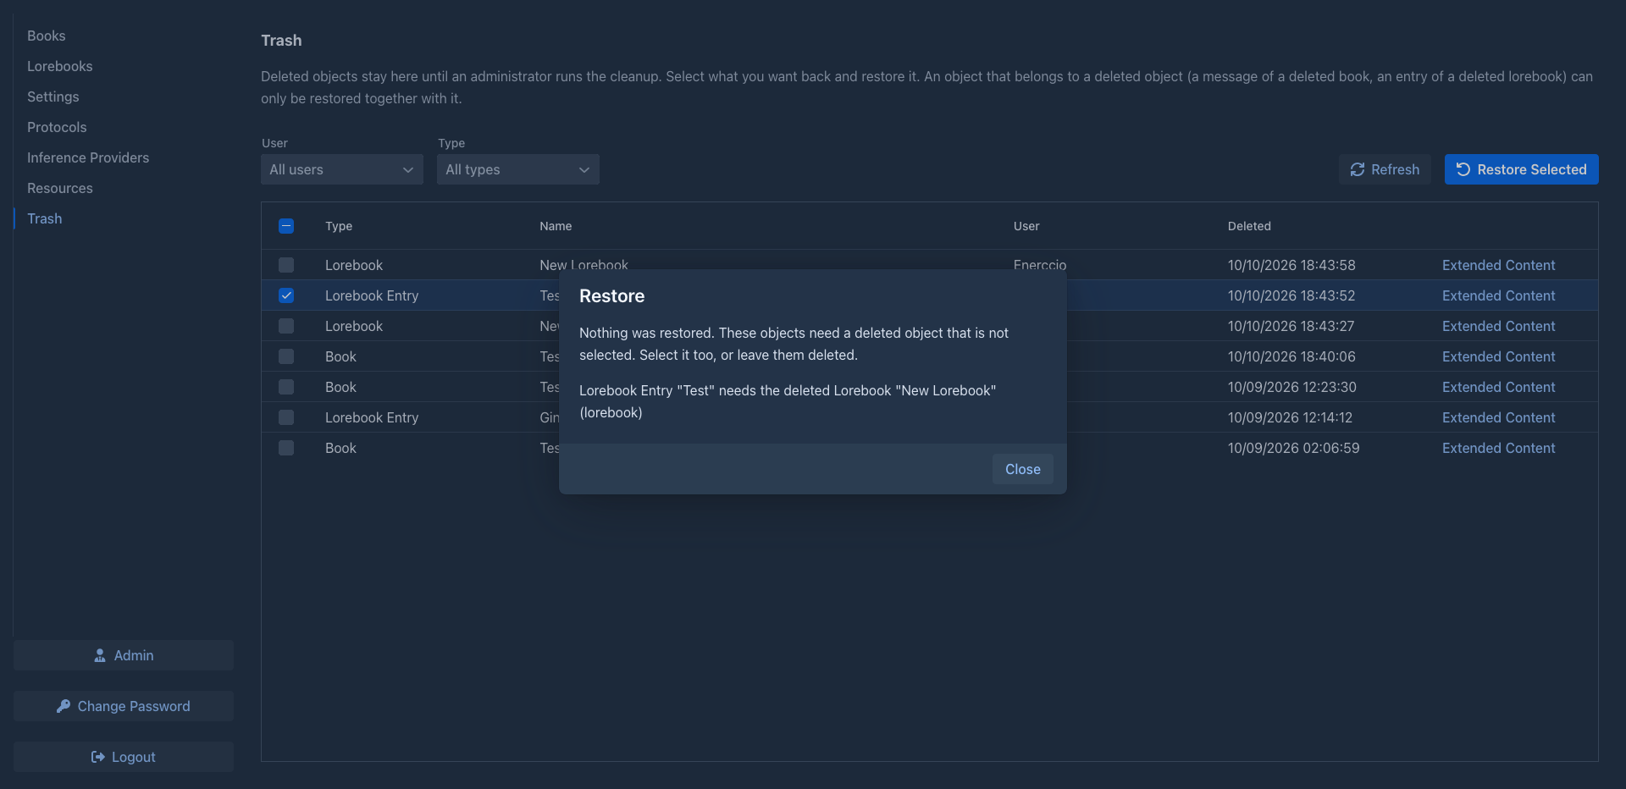Click the Deleted column header
Viewport: 1626px width, 789px height.
tap(1249, 226)
